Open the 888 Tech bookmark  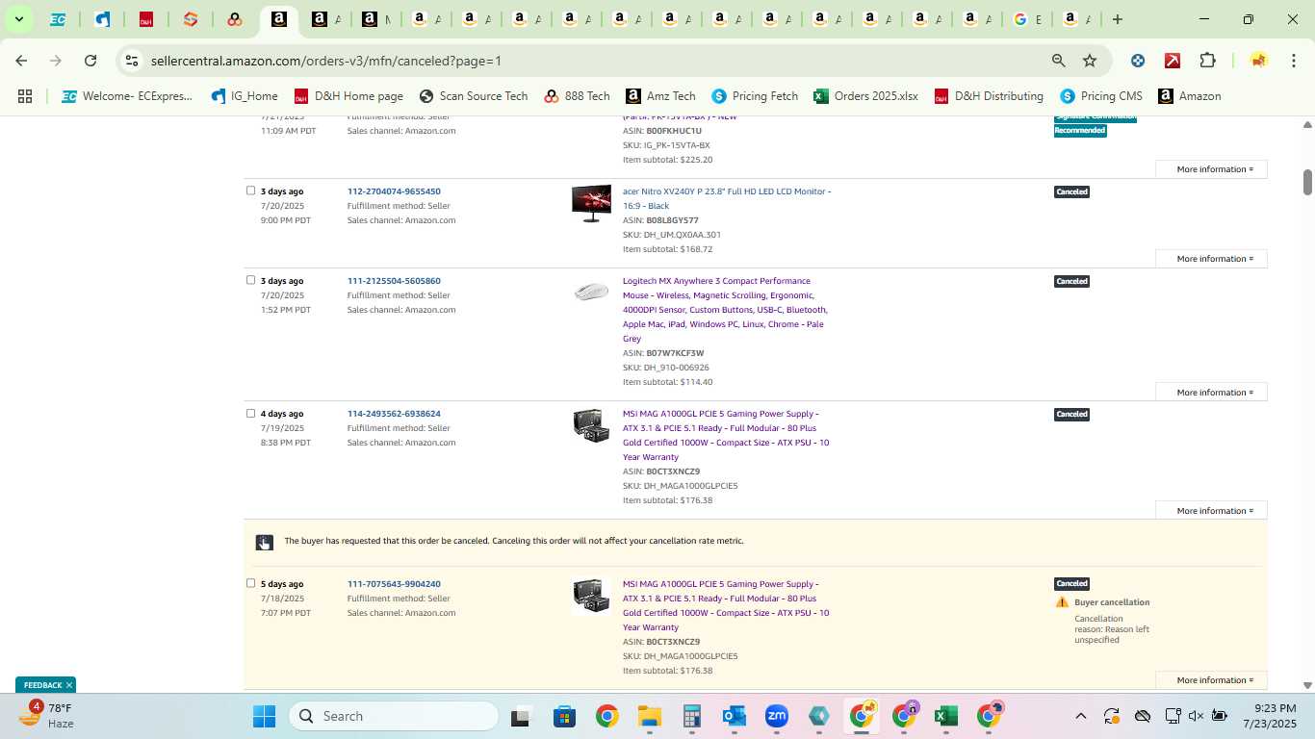577,96
